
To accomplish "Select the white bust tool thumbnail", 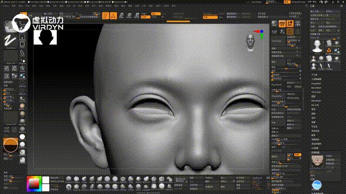I will tap(317, 46).
